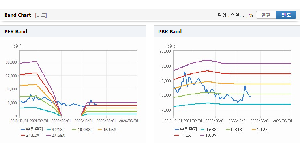Click the [별도] label beside Band Chart
Image resolution: width=300 pixels, height=143 pixels.
pyautogui.click(x=41, y=15)
